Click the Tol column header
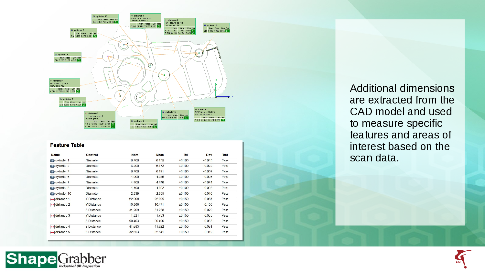Image resolution: width=485 pixels, height=273 pixels. (186, 155)
